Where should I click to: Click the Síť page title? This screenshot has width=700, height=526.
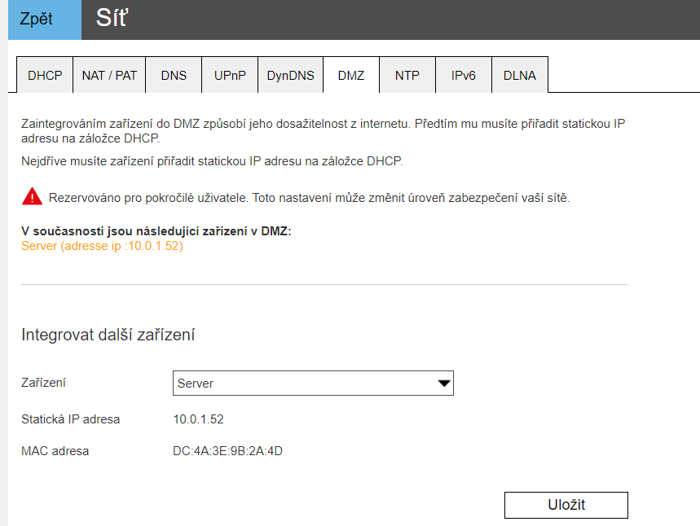112,19
